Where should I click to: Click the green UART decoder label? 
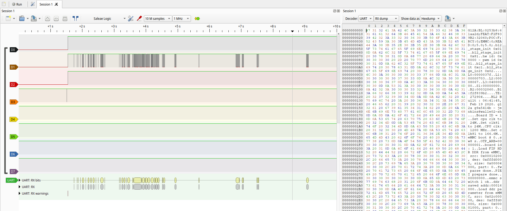[x=12, y=180]
